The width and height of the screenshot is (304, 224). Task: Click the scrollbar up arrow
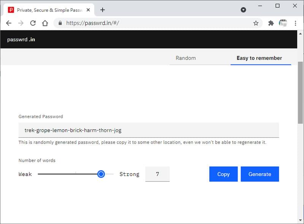pyautogui.click(x=300, y=34)
